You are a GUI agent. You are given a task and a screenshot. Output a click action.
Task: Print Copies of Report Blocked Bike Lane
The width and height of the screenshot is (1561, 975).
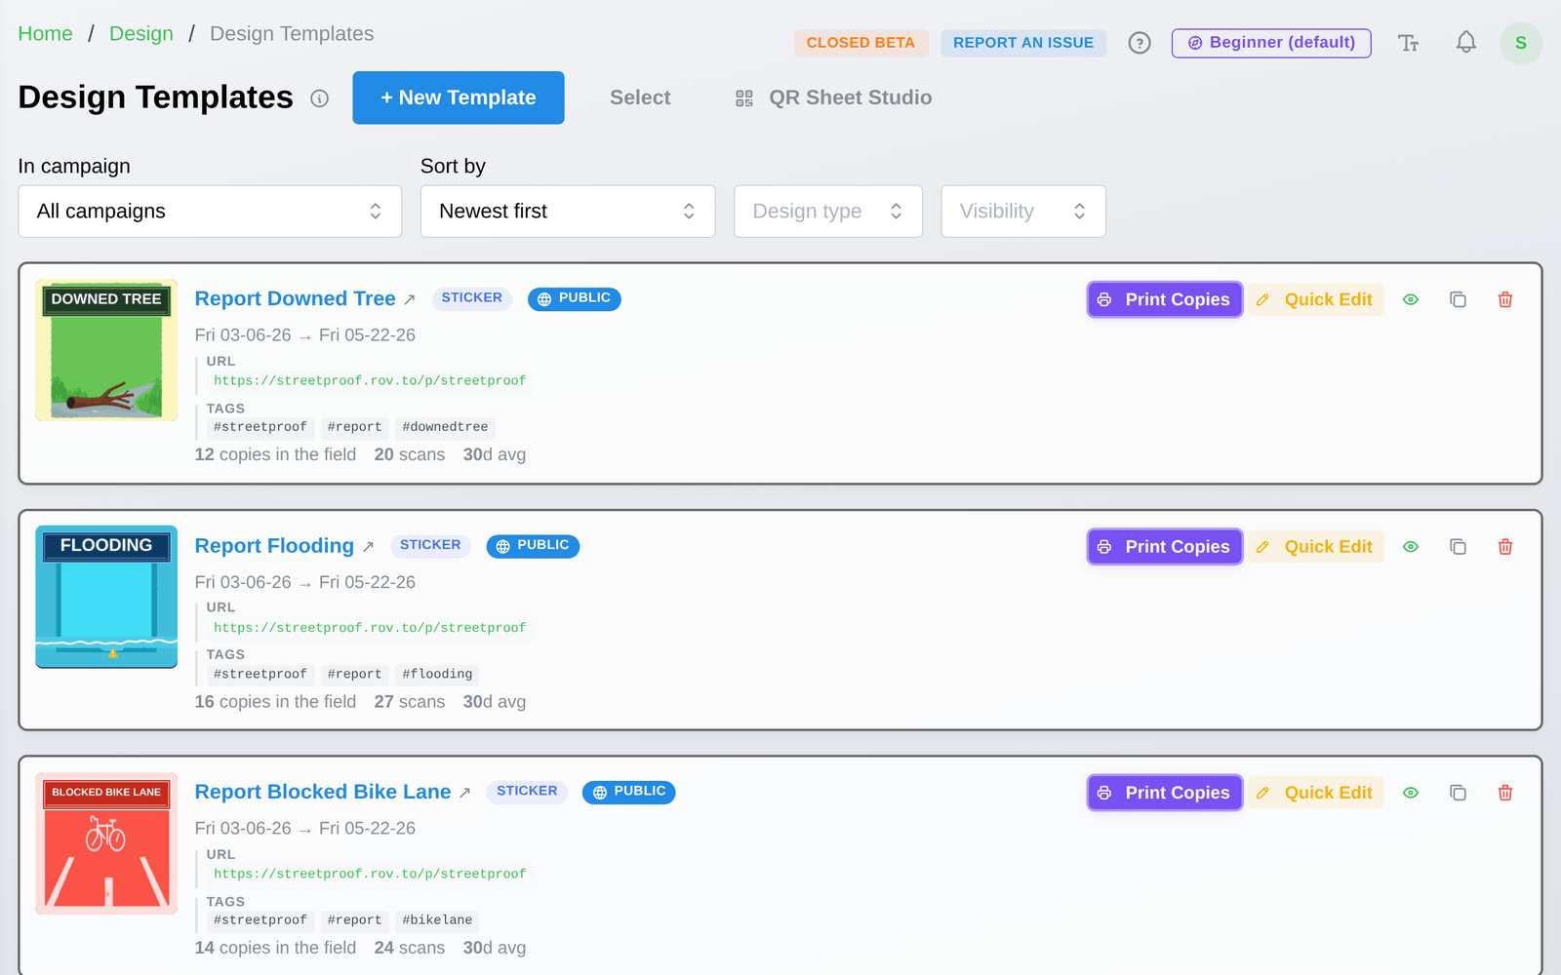pyautogui.click(x=1165, y=793)
